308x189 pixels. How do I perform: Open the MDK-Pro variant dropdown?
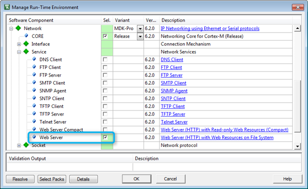click(140, 28)
